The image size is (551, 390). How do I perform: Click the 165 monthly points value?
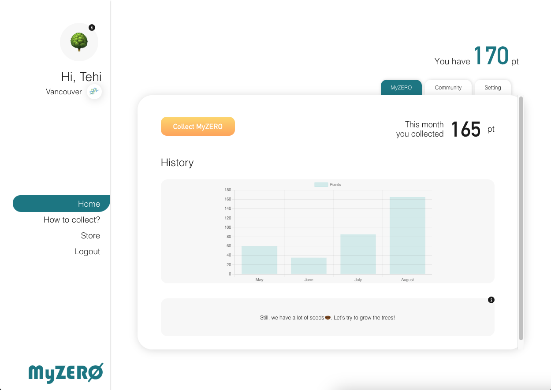(466, 130)
